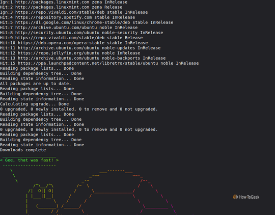Select the noble-backports InRelease line

coord(83,58)
